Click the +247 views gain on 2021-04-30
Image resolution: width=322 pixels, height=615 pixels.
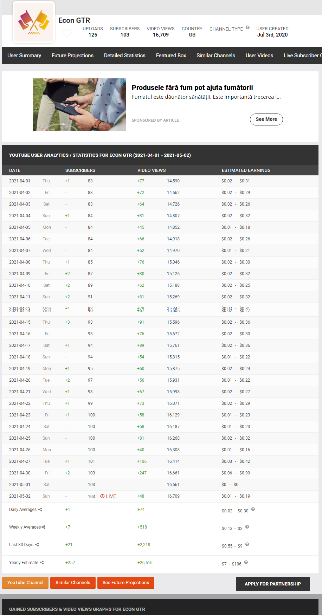[142, 473]
